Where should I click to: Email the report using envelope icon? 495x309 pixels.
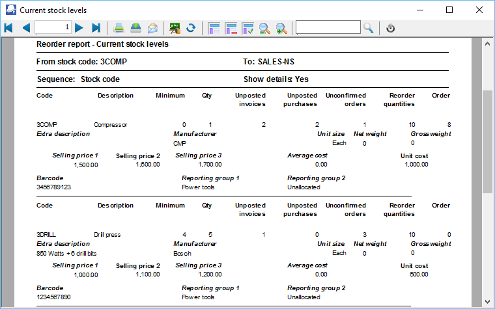152,28
